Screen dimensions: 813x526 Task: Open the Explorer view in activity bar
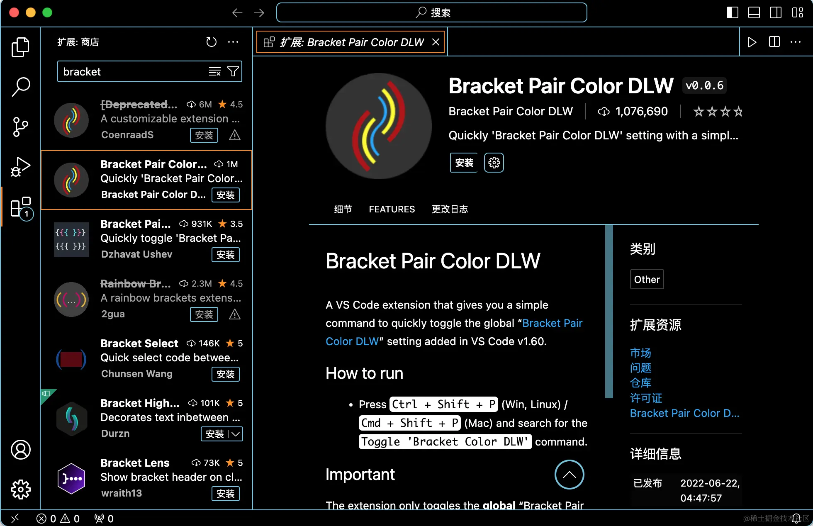pos(20,47)
